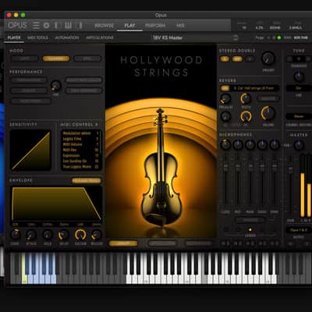Image resolution: width=312 pixels, height=312 pixels.
Task: Adjust the Stereo Double amount knob
Action: (268, 58)
